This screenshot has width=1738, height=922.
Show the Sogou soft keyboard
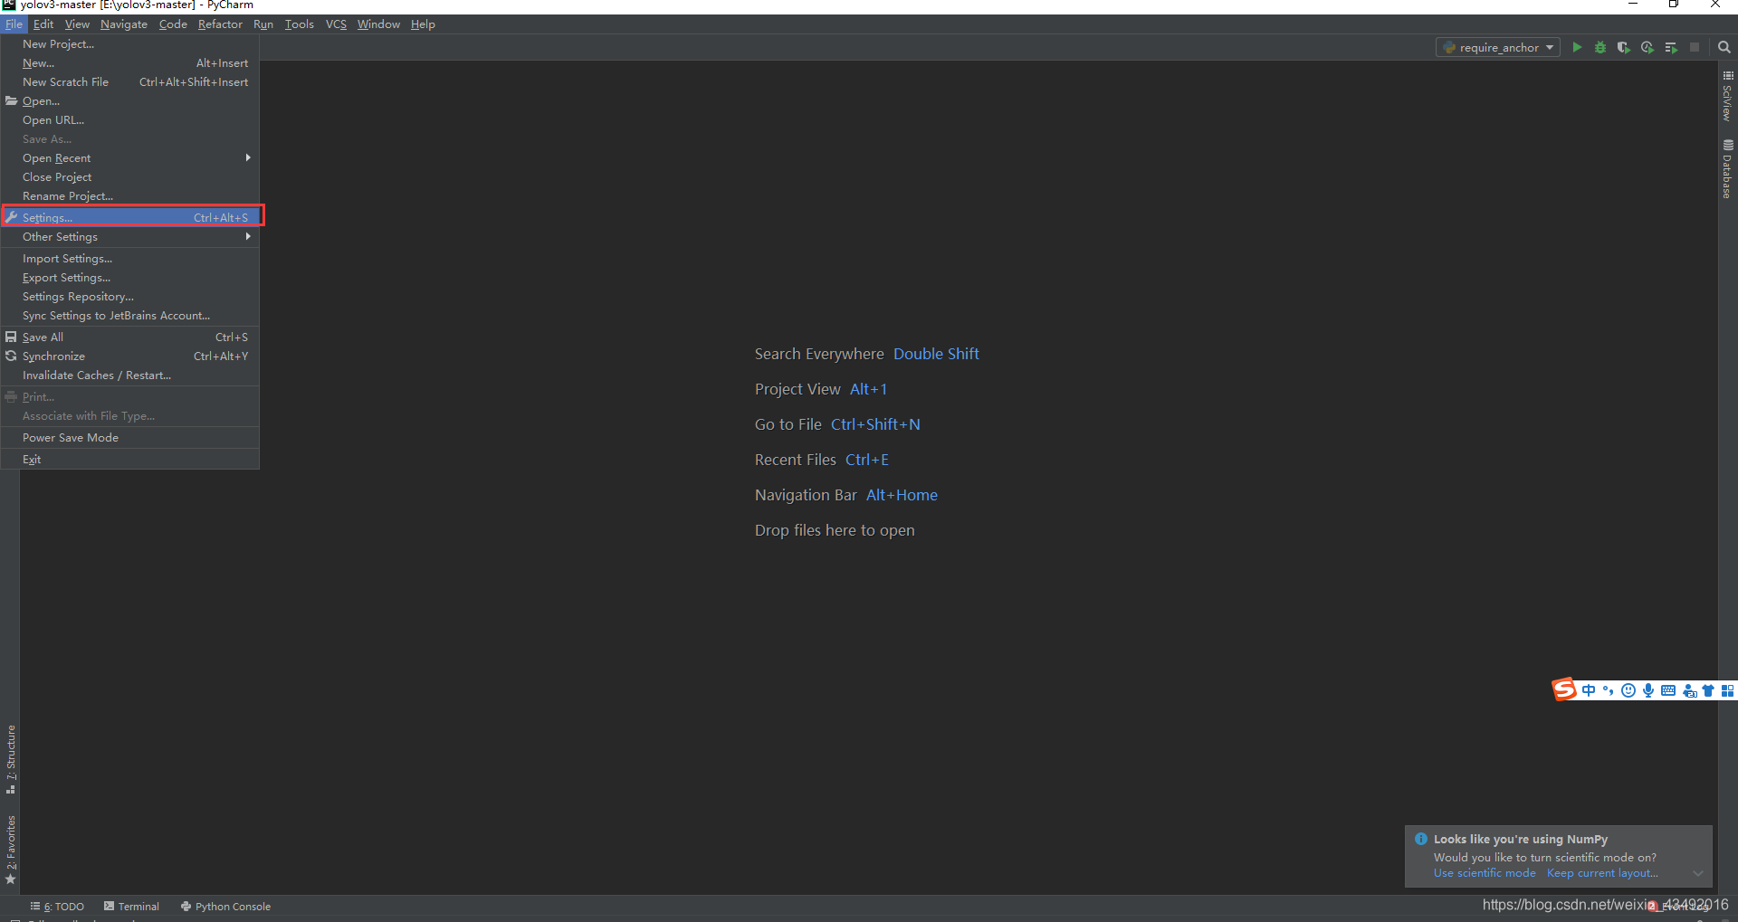[1669, 689]
